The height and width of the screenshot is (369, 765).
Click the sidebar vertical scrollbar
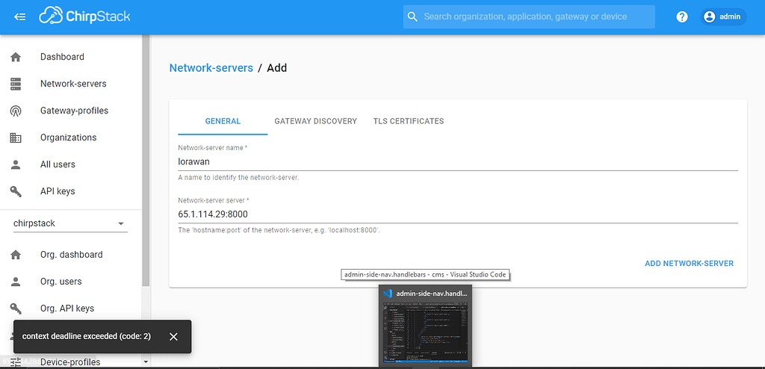[146, 161]
